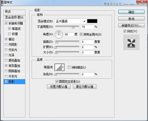Select the 颜色叠加 style row
The height and width of the screenshot is (121, 148).
click(x=15, y=60)
